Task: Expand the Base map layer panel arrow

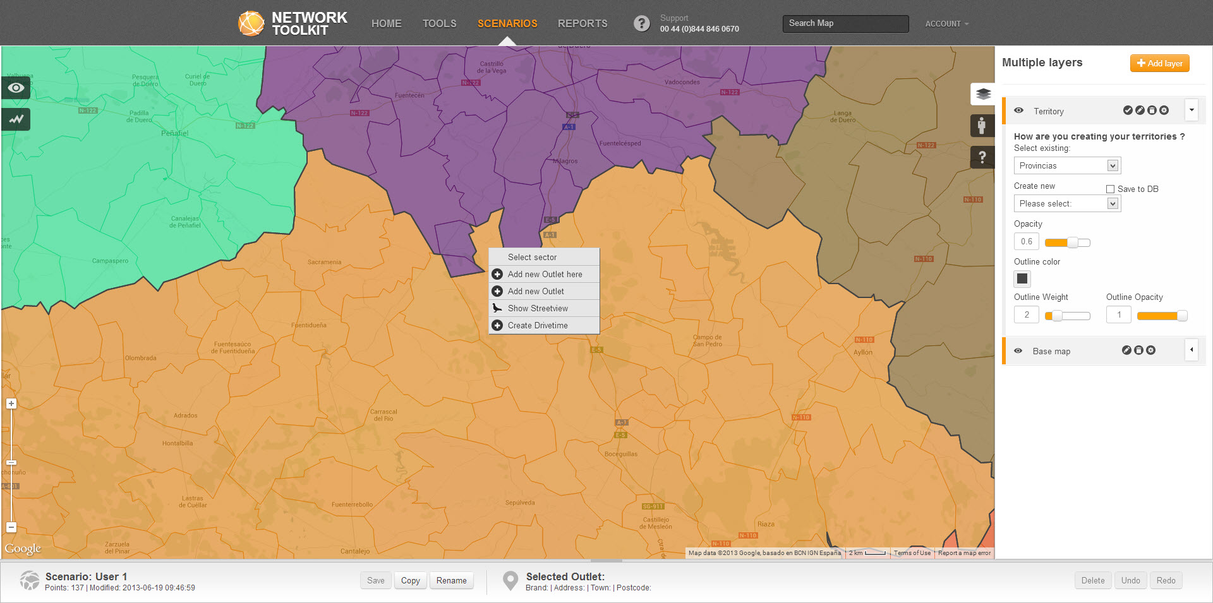Action: [1192, 350]
